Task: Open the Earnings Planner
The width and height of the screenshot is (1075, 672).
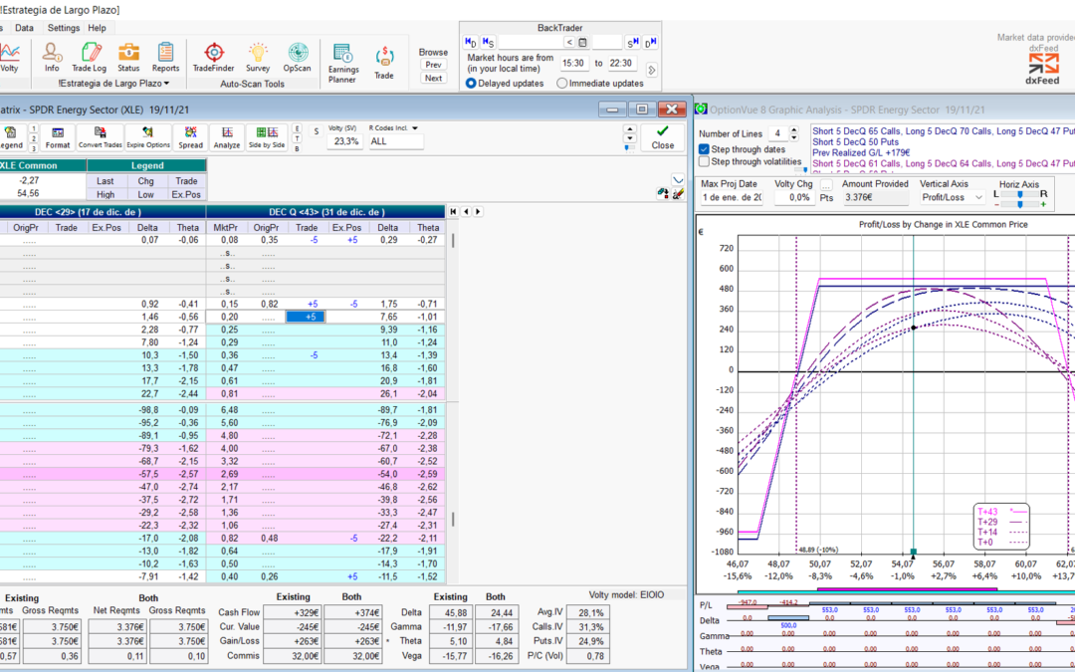Action: [x=342, y=63]
